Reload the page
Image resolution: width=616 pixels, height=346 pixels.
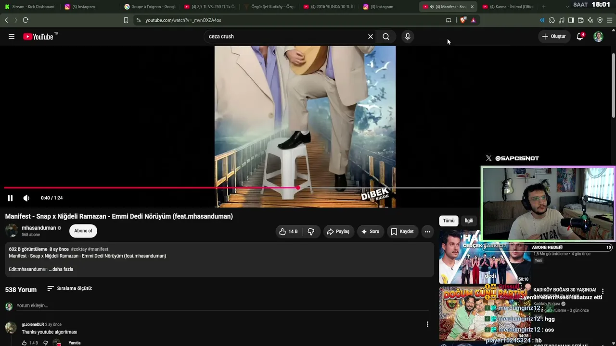point(26,20)
